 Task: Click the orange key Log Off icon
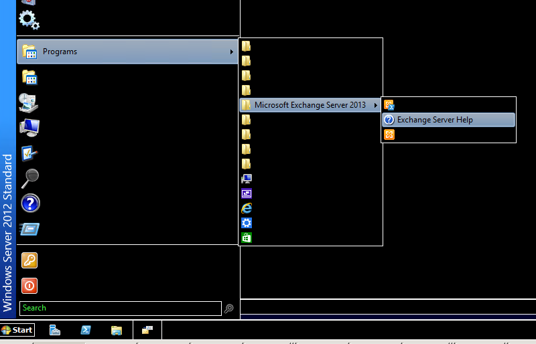[29, 260]
